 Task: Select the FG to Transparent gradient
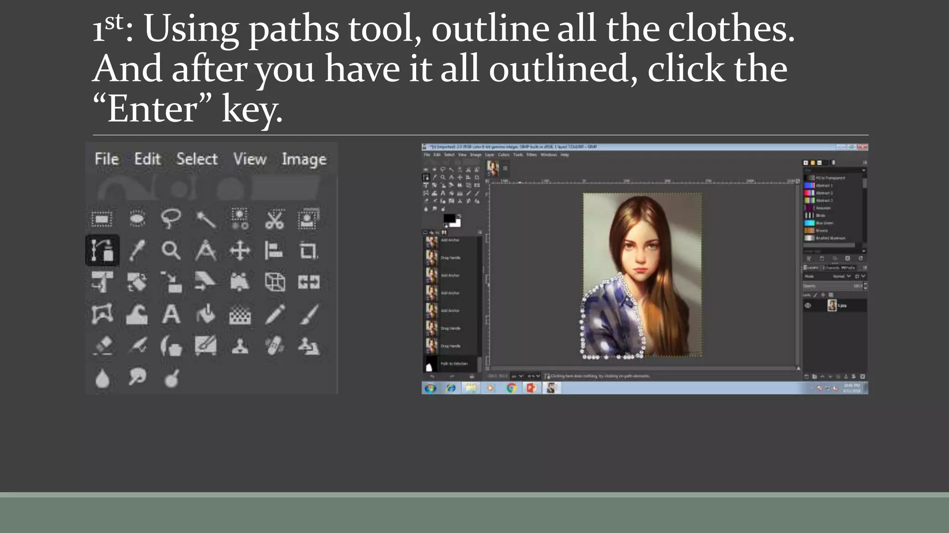pos(833,178)
